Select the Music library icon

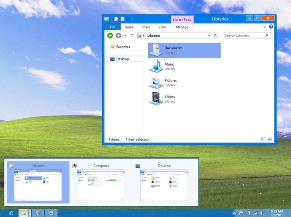click(x=156, y=66)
